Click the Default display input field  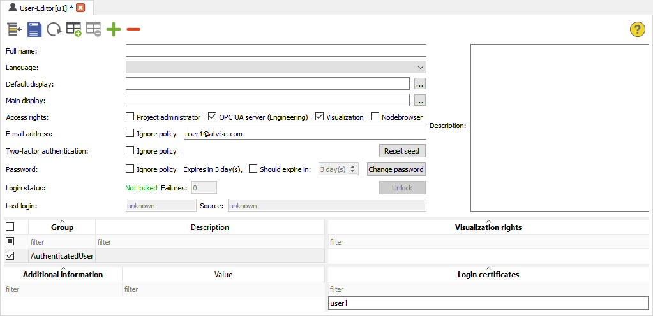point(268,83)
